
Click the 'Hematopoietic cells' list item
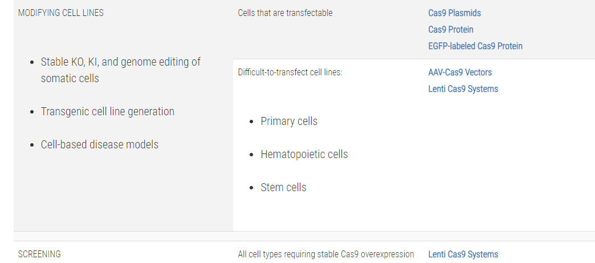pyautogui.click(x=304, y=154)
